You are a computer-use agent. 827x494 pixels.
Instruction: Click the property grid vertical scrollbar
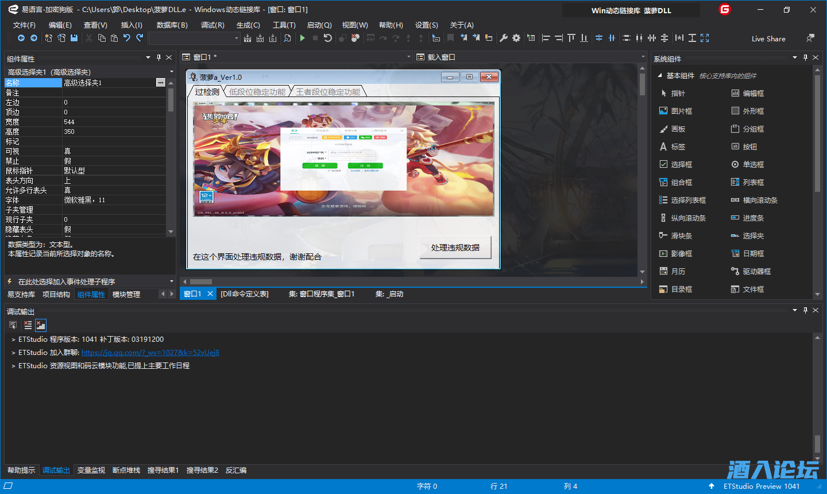(171, 99)
